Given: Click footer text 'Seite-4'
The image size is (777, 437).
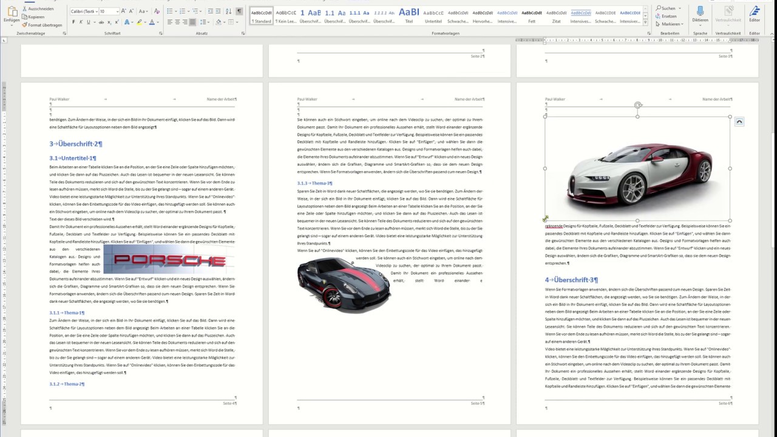Looking at the screenshot, I should coord(229,403).
